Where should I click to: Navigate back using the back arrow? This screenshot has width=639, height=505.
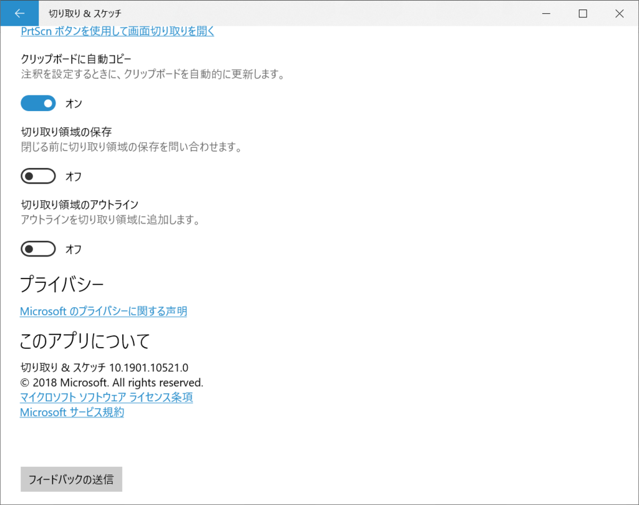click(19, 12)
